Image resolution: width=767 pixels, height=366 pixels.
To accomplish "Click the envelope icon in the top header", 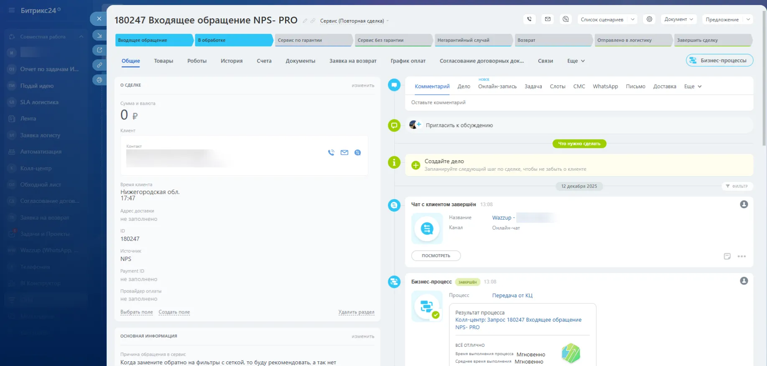I will (x=548, y=19).
